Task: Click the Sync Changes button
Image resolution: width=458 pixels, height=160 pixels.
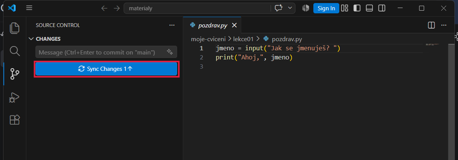Action: tap(106, 69)
